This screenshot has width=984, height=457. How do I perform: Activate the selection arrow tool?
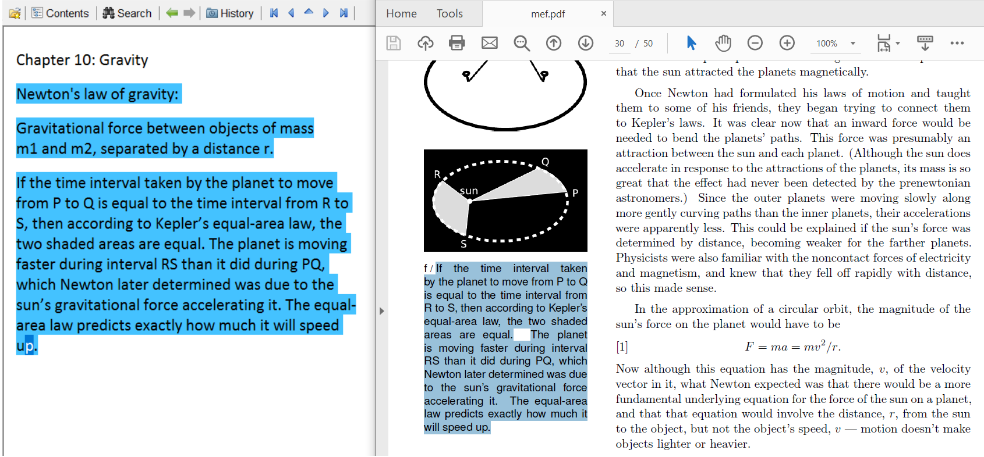click(x=691, y=43)
